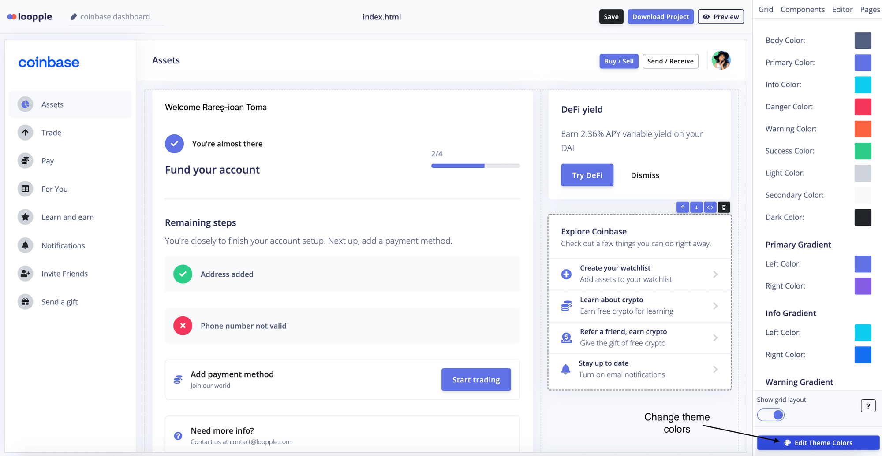Image resolution: width=882 pixels, height=456 pixels.
Task: Click the Download Project button
Action: click(661, 17)
